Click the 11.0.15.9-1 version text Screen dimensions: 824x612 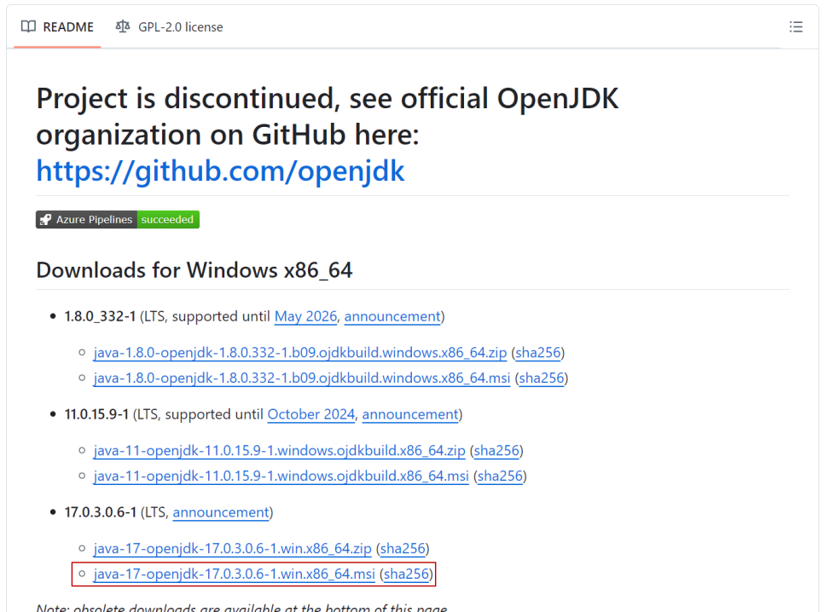point(96,414)
